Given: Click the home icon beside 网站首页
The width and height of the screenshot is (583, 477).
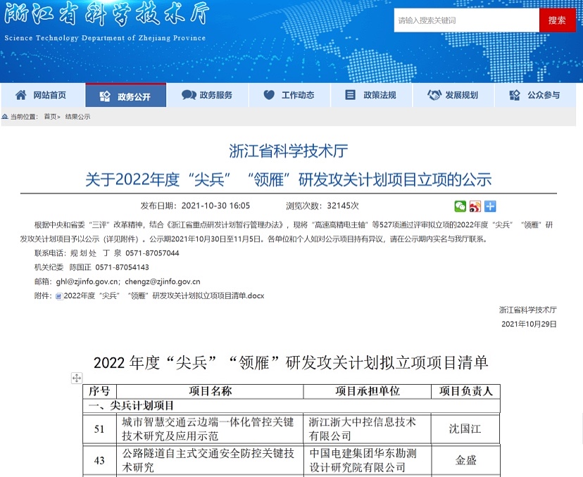Looking at the screenshot, I should point(21,95).
